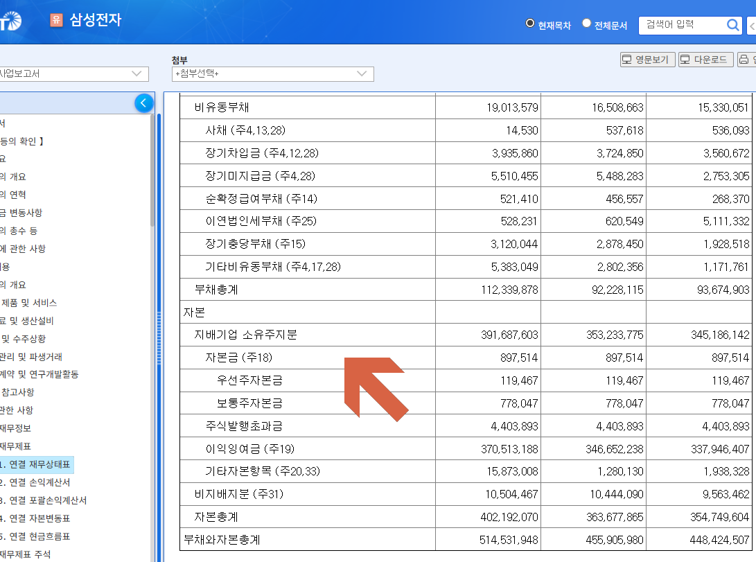Screen dimensions: 756x562
Task: Click the 기타자본항목 (주20,33) row label
Action: click(x=263, y=471)
